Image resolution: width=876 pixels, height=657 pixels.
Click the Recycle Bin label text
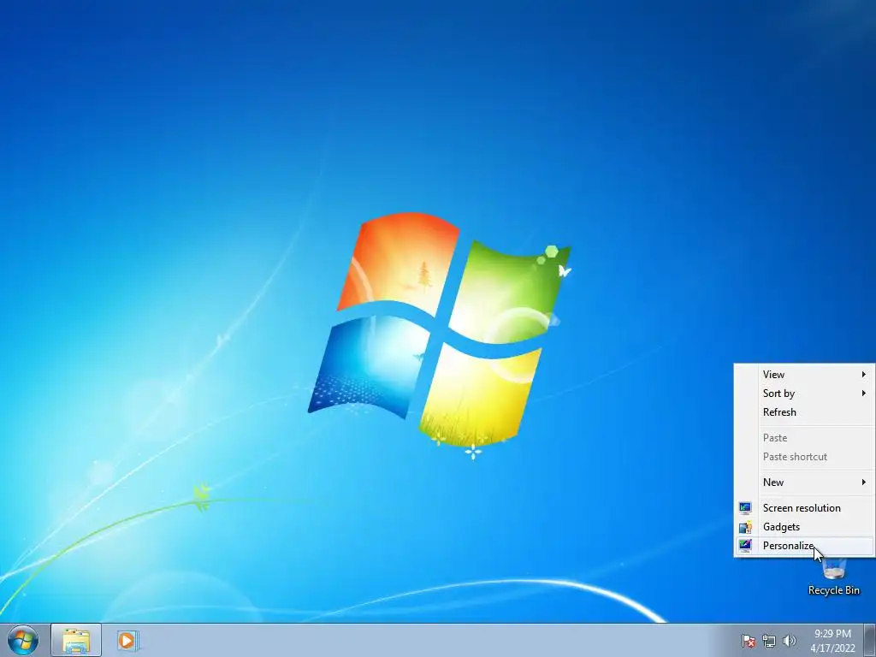coord(833,590)
